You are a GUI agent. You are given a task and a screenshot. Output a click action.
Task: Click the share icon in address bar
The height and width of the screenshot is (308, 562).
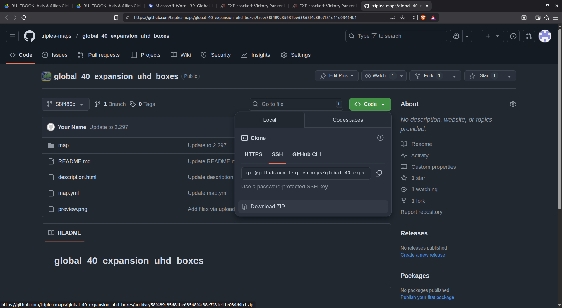(413, 18)
